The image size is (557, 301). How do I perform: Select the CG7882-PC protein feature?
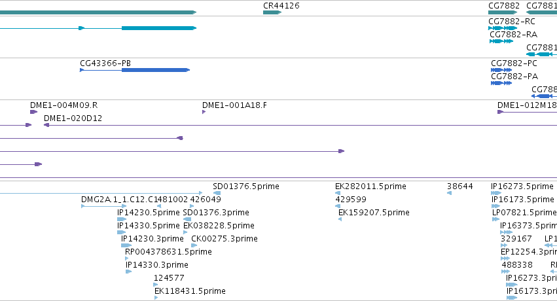coord(501,70)
